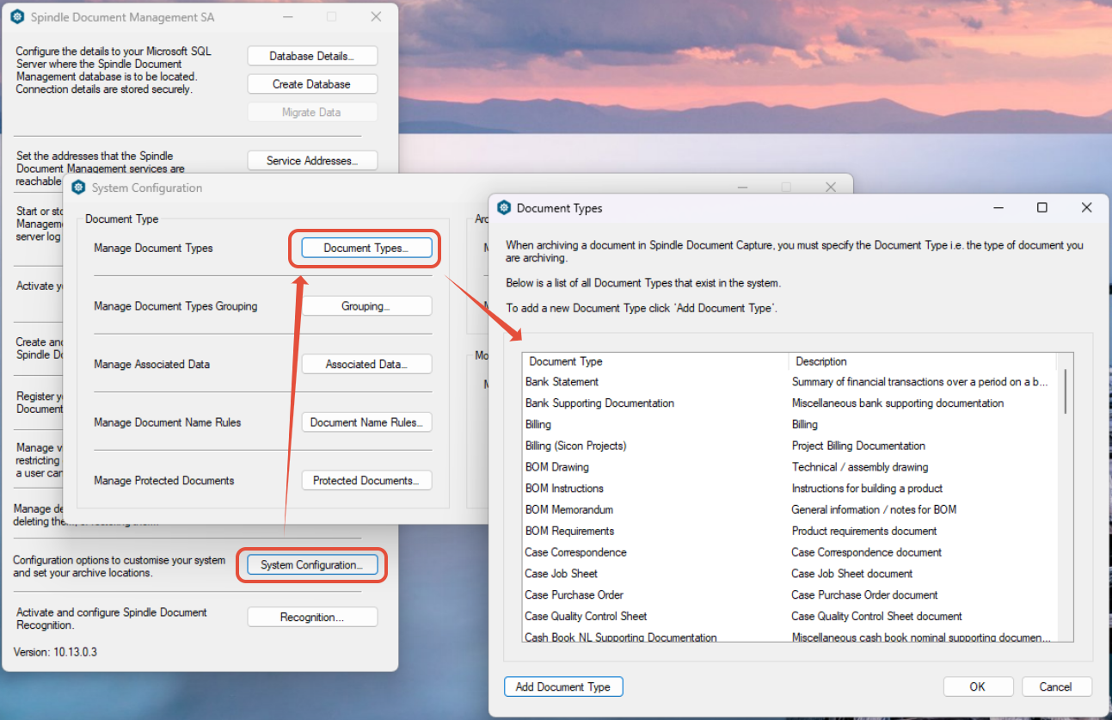1112x720 pixels.
Task: Select the BOM Memorandum row
Action: point(790,509)
